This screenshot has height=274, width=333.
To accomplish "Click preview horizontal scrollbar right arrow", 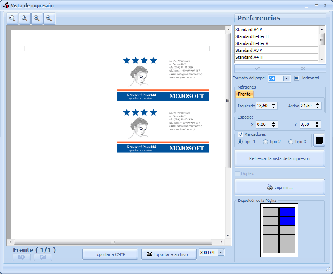I will point(221,242).
